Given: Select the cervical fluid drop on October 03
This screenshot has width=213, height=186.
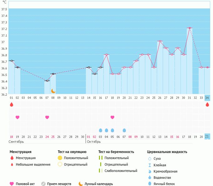Looking at the screenshot, I should [x=101, y=130].
